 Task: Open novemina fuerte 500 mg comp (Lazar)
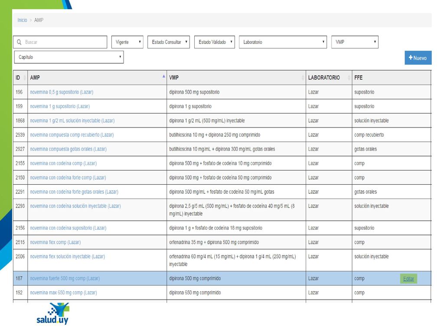(x=65, y=278)
